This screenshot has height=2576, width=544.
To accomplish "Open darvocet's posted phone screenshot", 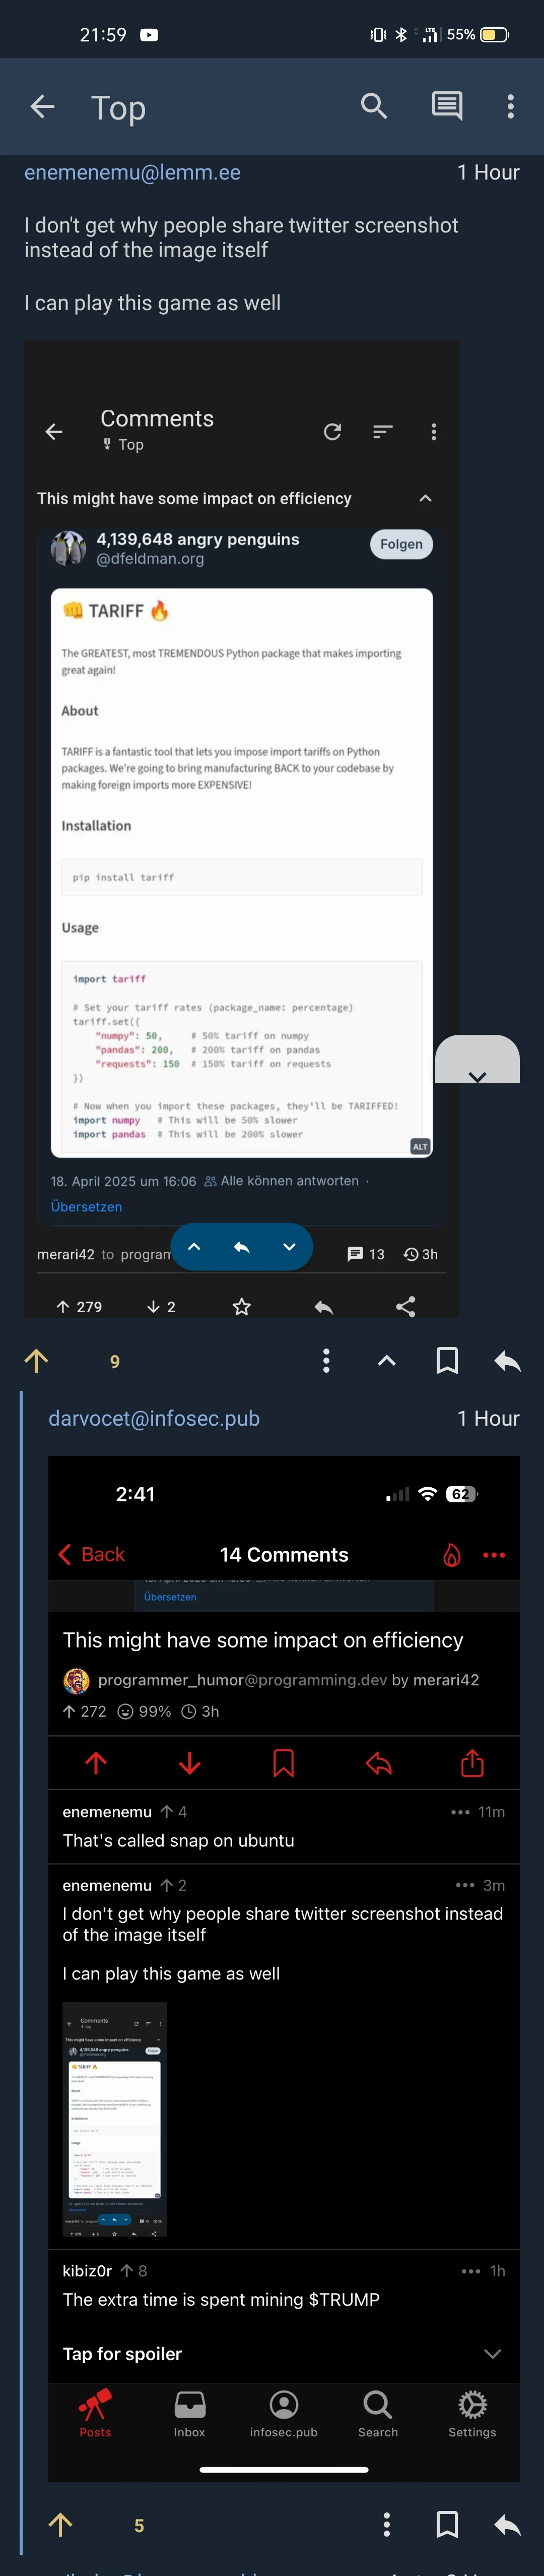I will [x=284, y=1969].
